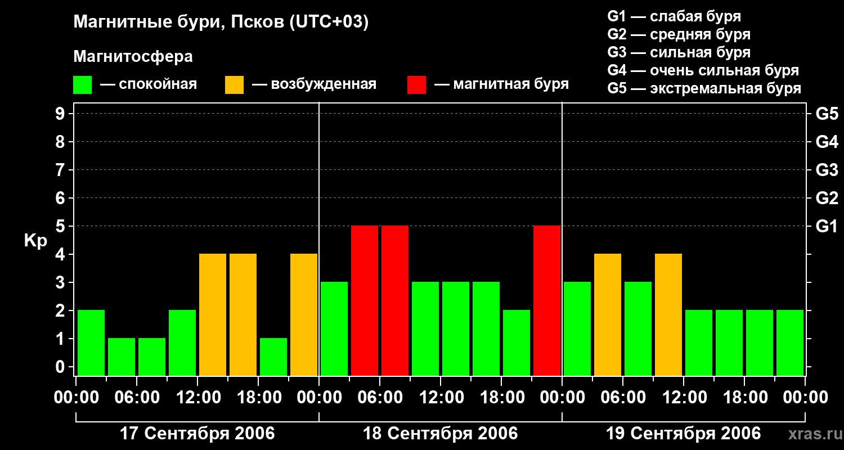Viewport: 844px width, 450px height.
Task: Click the 19 September 21:00–00:00 green bar
Action: (790, 343)
